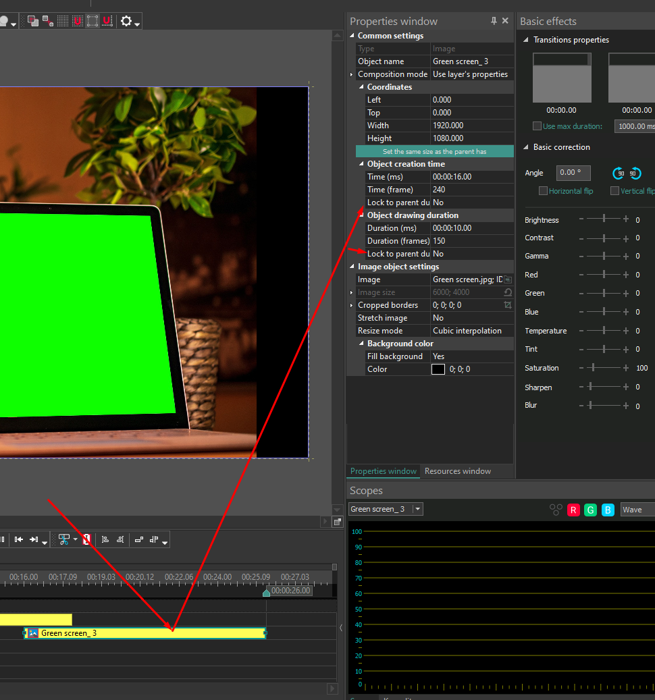
Task: Click the ungroup objects icon in top toolbar
Action: pyautogui.click(x=48, y=21)
